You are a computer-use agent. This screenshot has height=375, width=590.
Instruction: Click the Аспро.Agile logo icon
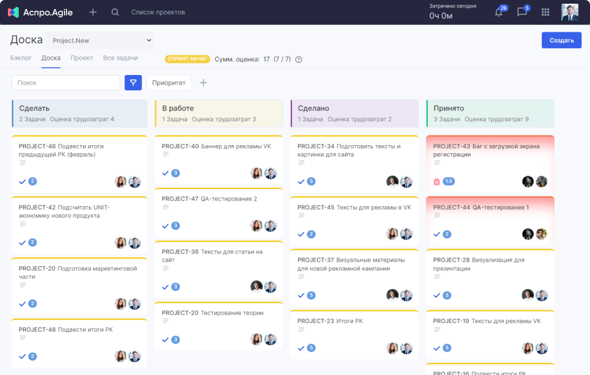pyautogui.click(x=13, y=12)
